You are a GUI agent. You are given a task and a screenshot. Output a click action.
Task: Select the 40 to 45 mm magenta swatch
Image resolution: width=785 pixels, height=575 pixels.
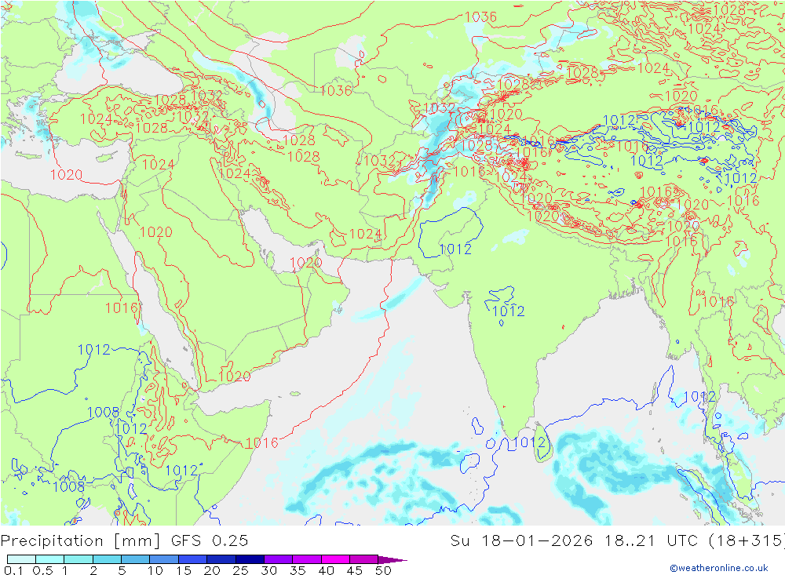coord(335,559)
